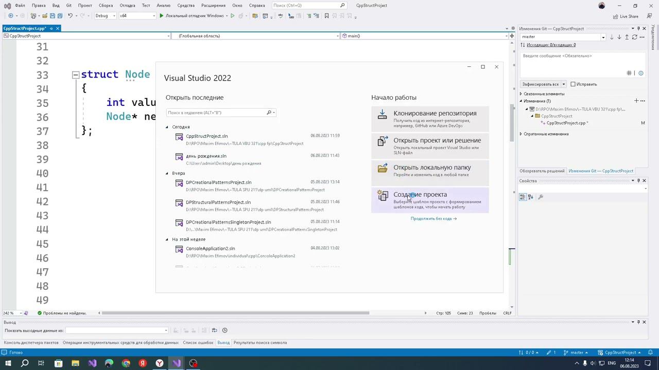Click the Git pull icon
The height and width of the screenshot is (370, 659).
[x=619, y=37]
